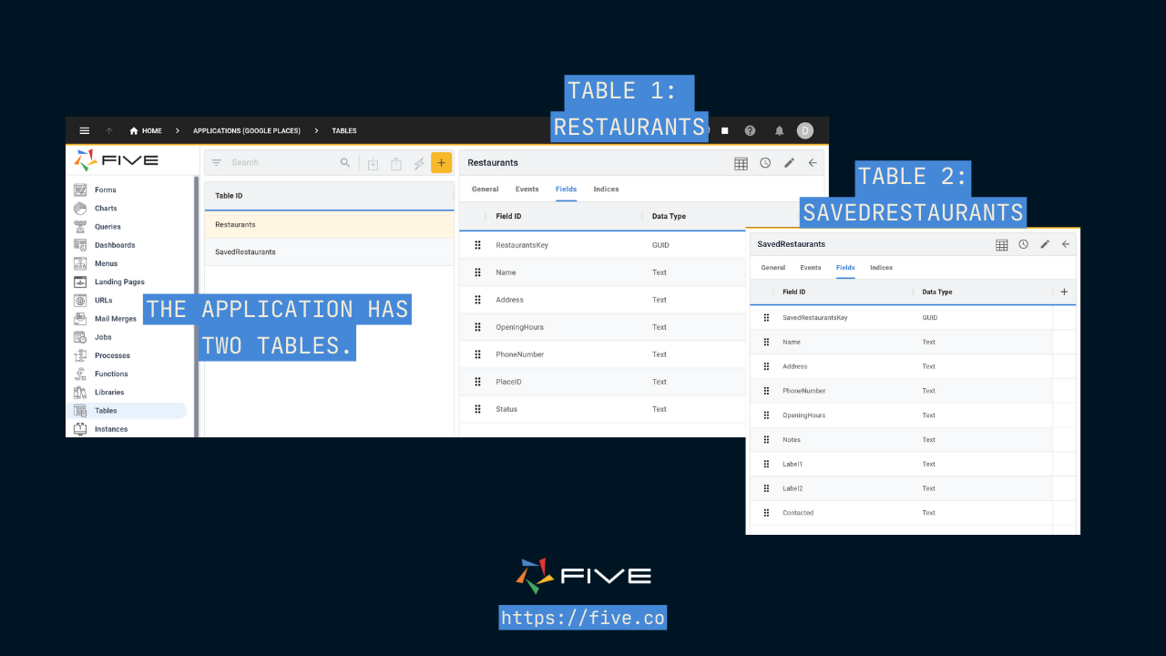1166x656 pixels.
Task: Click the Charts sidebar icon
Action: [x=80, y=208]
